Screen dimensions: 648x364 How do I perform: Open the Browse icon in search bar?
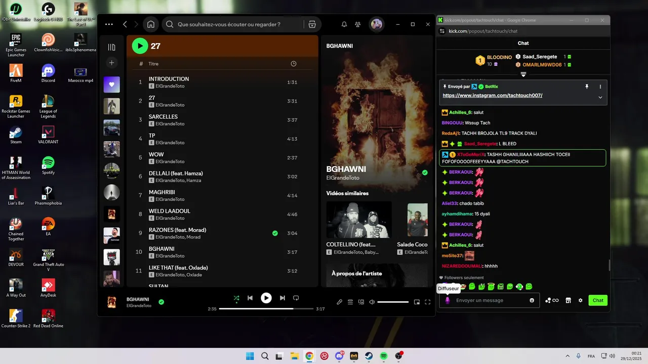pyautogui.click(x=312, y=24)
